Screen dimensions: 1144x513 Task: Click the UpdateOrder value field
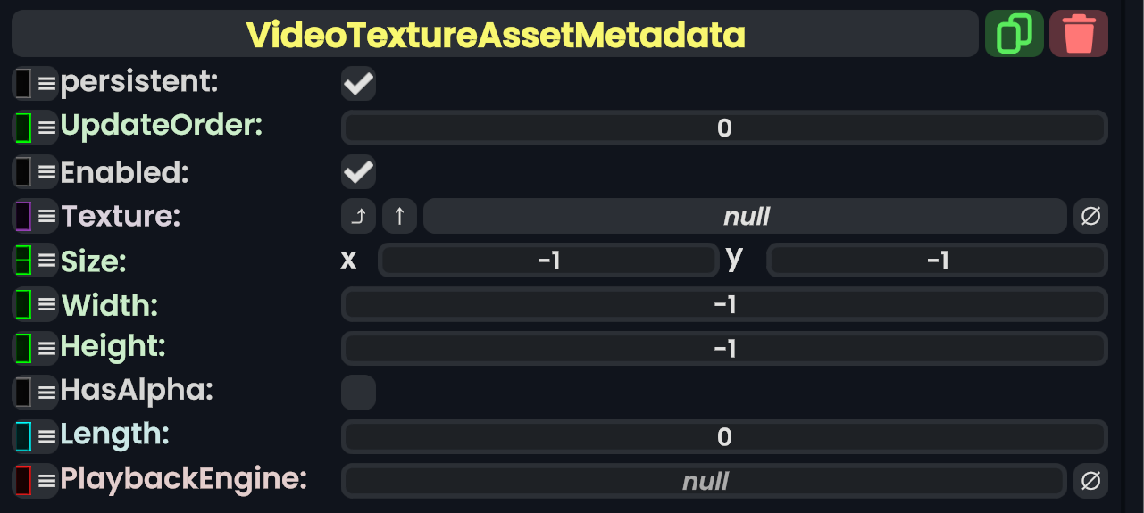point(723,128)
